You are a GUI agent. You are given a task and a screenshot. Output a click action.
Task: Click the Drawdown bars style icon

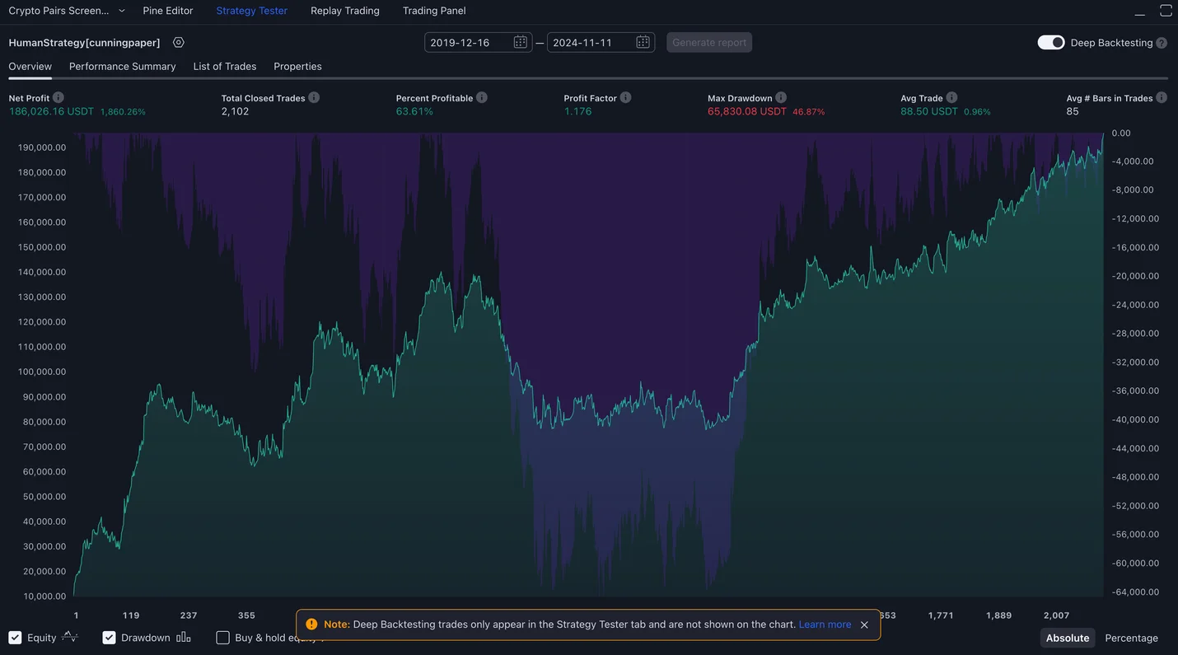tap(184, 637)
